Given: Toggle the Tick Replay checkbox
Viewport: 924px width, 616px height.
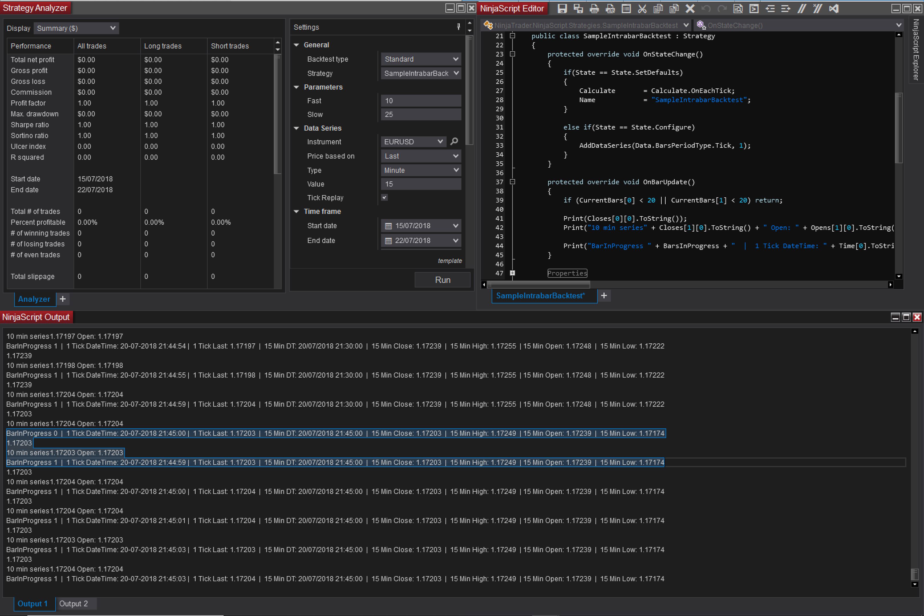Looking at the screenshot, I should (x=384, y=198).
